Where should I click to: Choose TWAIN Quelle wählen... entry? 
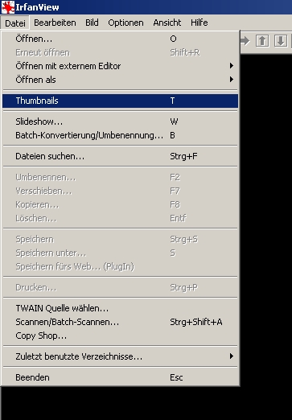[120, 308]
